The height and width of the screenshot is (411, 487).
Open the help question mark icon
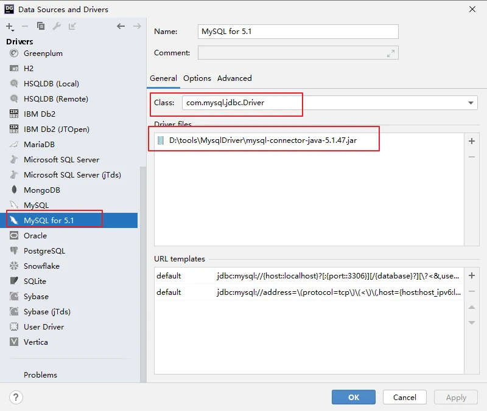click(16, 397)
